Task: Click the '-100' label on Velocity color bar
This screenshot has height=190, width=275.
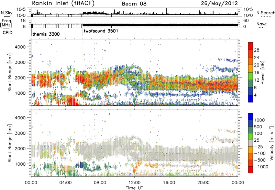Action: click(260, 153)
